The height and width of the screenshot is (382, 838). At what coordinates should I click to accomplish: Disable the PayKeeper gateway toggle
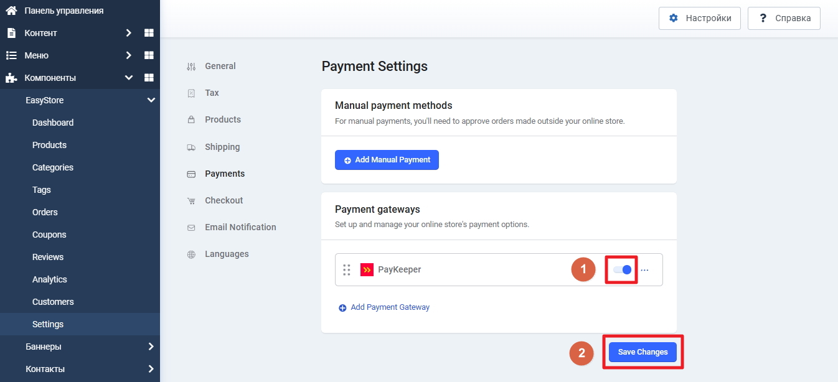622,270
